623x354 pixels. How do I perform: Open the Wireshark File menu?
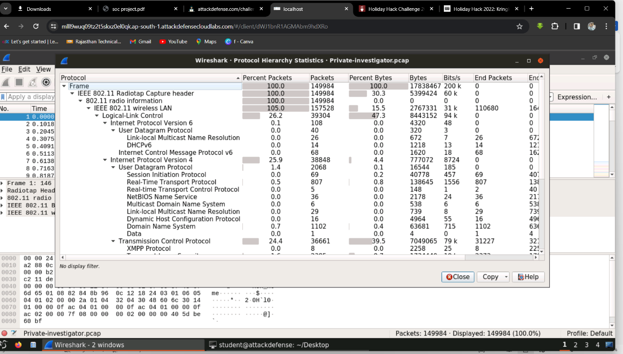click(x=7, y=69)
